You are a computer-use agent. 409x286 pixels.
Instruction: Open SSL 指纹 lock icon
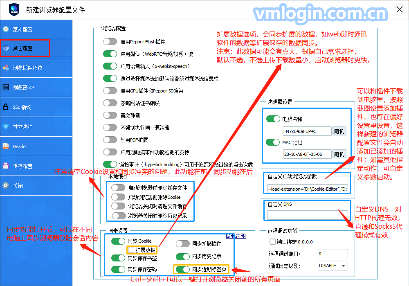(x=6, y=107)
